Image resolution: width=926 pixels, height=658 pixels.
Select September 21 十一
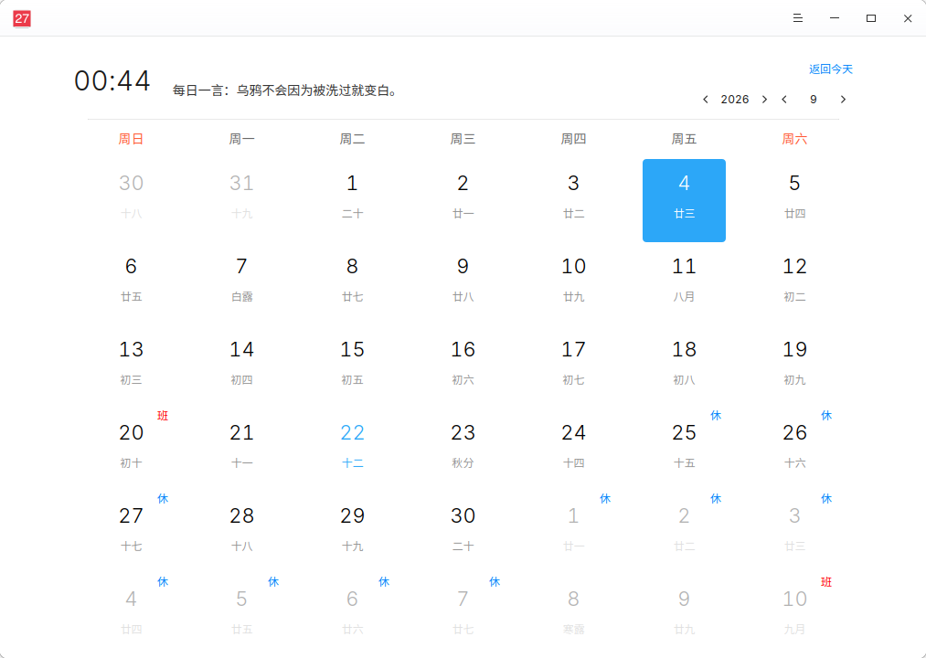tap(241, 450)
